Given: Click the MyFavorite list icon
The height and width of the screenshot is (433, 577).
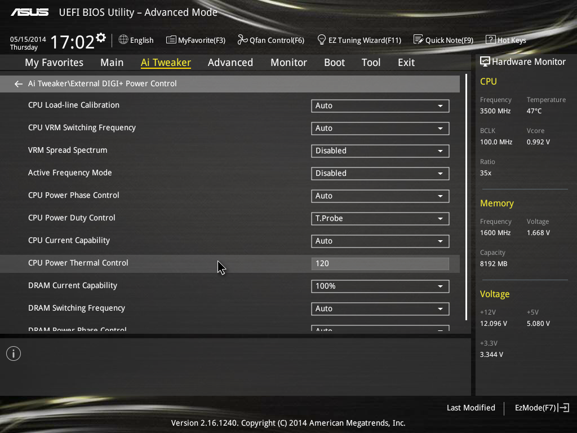Looking at the screenshot, I should click(171, 40).
